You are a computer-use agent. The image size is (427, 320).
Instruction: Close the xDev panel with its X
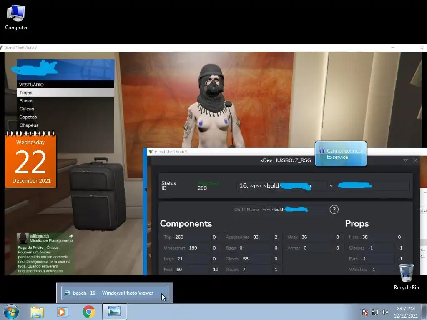click(415, 160)
